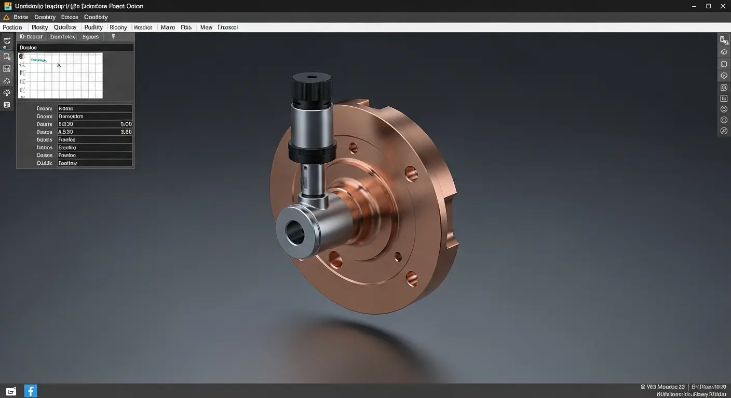
Task: Click the spiral circle icon in right toolbar
Action: (724, 109)
